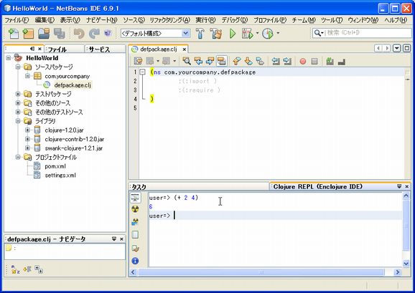The width and height of the screenshot is (415, 293).
Task: Open the 編集(E) menu
Action: click(x=45, y=20)
